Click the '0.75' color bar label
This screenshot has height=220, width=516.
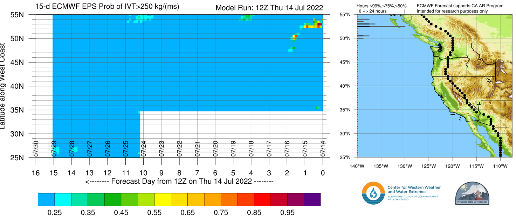(x=221, y=212)
